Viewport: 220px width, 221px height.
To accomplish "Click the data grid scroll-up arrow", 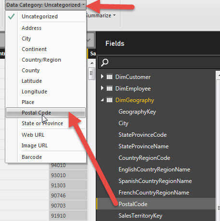I will click(92, 63).
